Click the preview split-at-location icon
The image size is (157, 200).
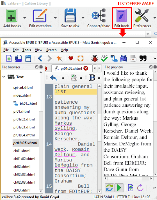tap(130, 188)
